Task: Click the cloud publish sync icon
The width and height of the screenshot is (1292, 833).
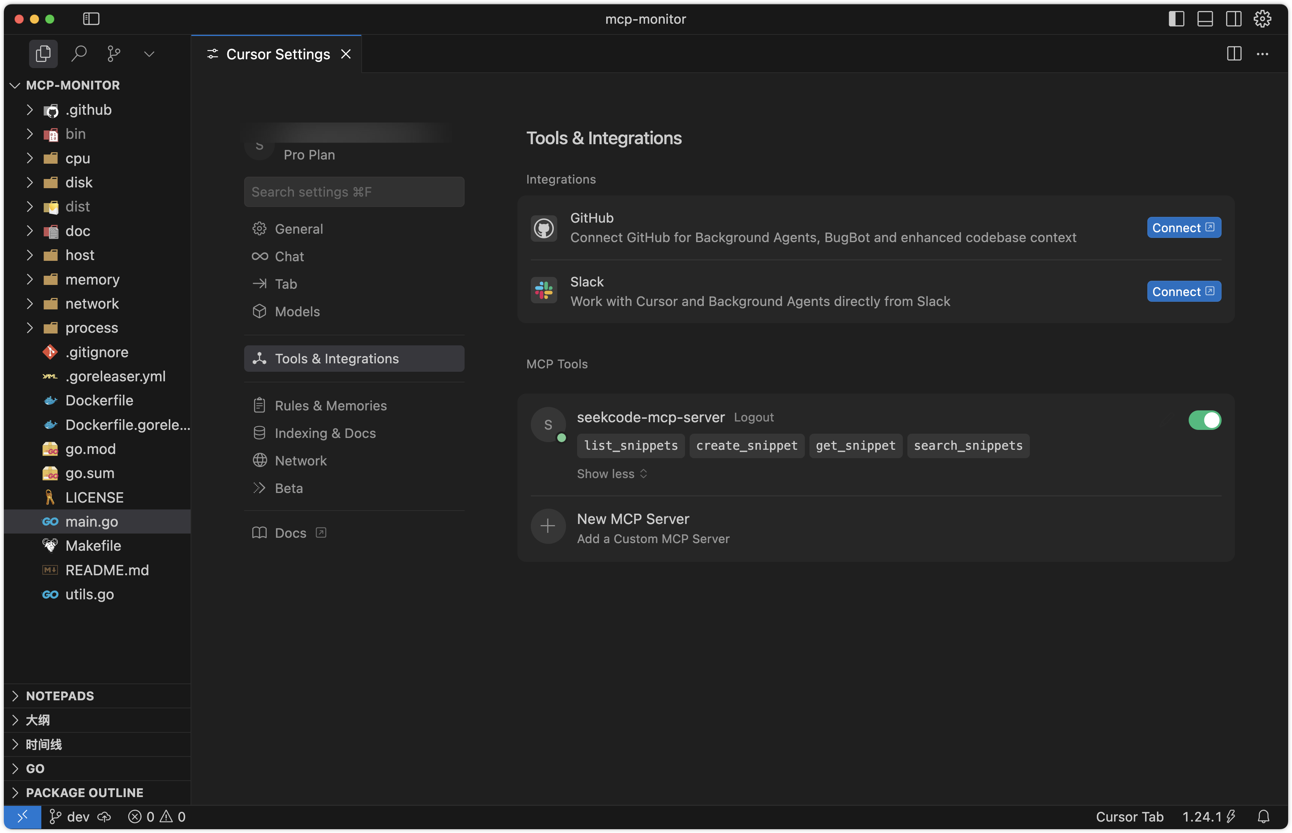Action: 104,817
